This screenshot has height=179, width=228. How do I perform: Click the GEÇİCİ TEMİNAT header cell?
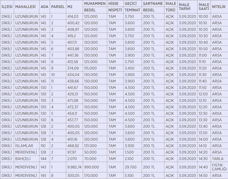pyautogui.click(x=132, y=7)
